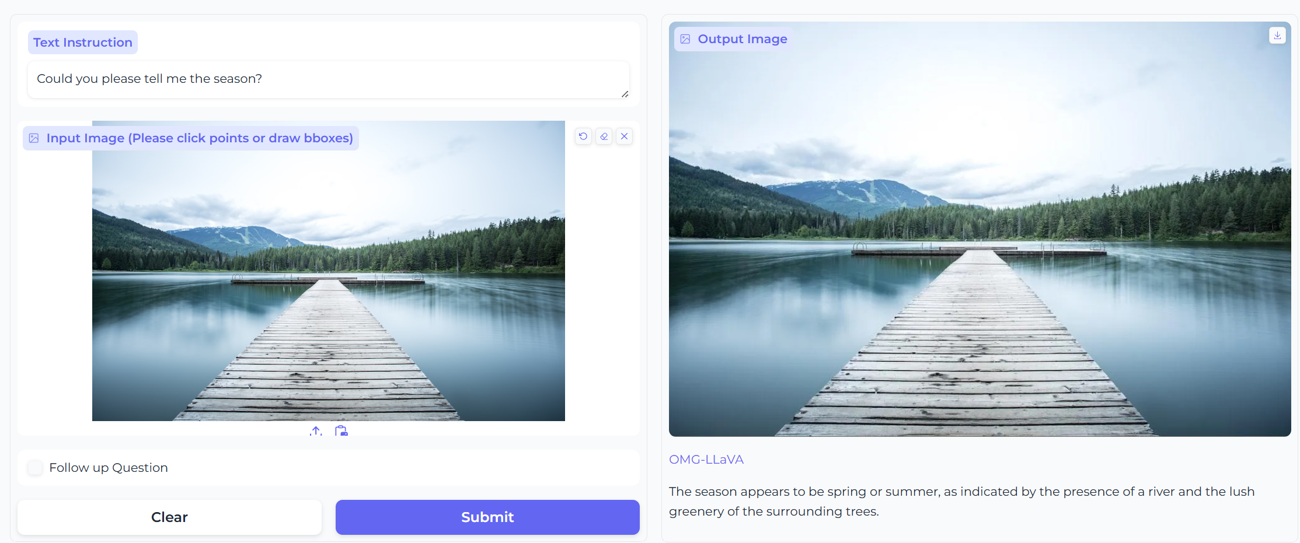The image size is (1300, 543).
Task: Click the Text Instruction label
Action: 83,43
